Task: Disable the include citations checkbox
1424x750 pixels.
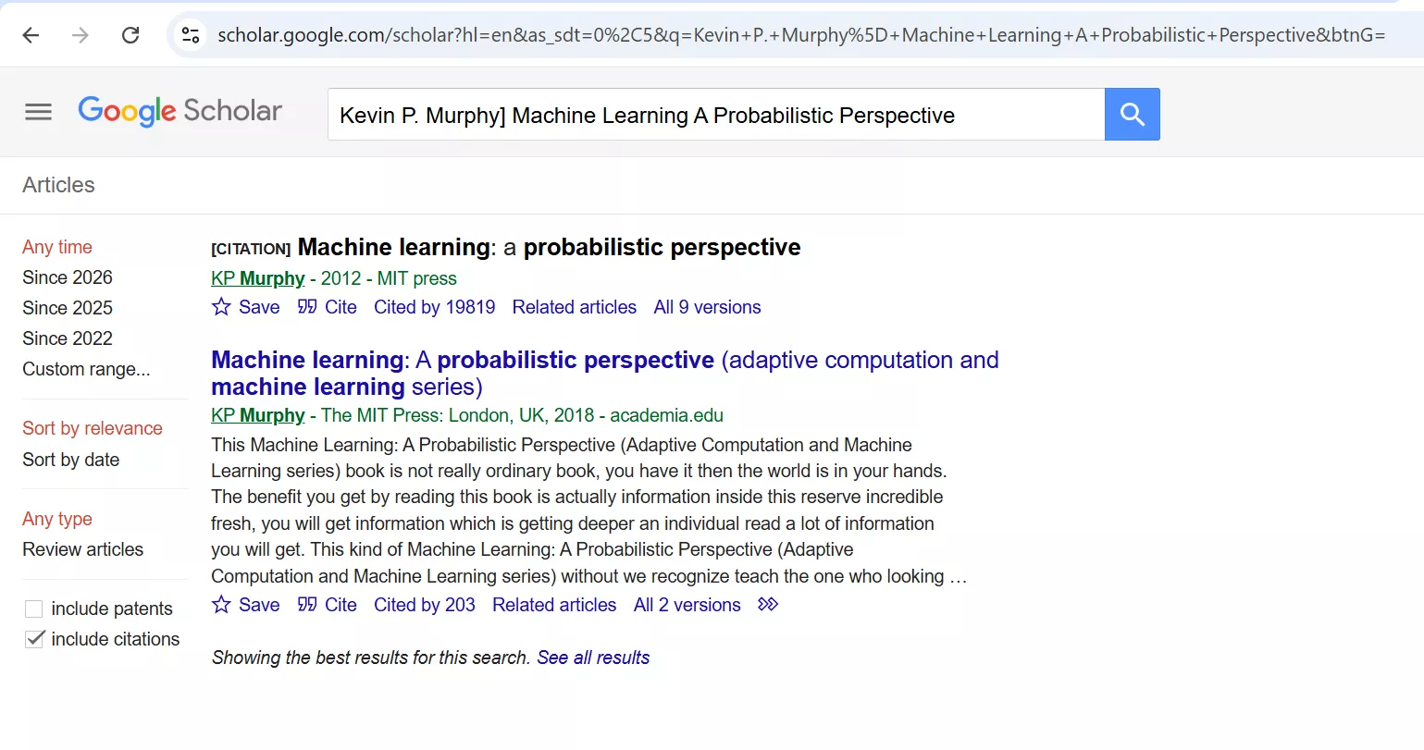Action: pyautogui.click(x=33, y=638)
